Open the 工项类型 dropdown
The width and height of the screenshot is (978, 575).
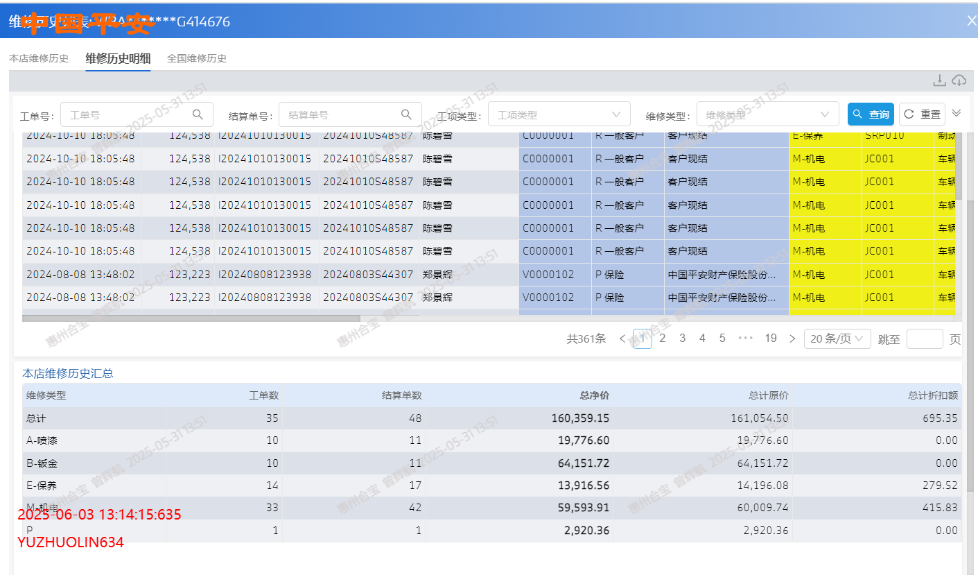pyautogui.click(x=559, y=114)
